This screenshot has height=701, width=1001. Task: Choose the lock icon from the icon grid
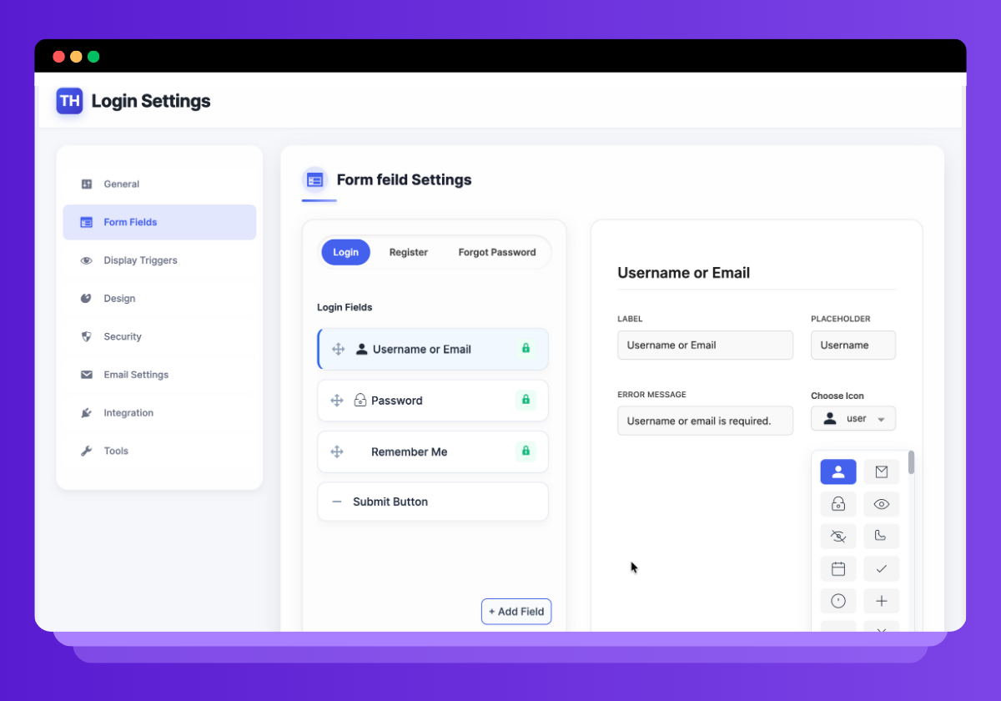838,504
